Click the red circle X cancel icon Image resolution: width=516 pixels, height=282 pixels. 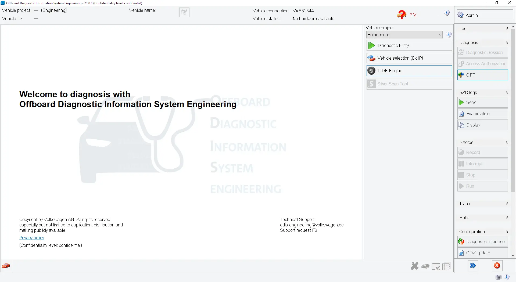point(497,266)
